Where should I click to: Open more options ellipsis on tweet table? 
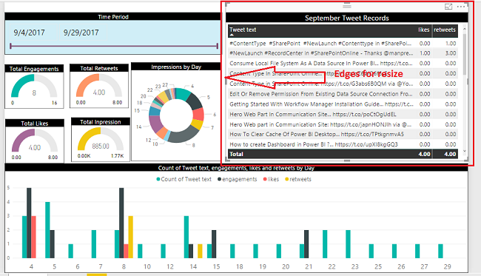(x=461, y=7)
